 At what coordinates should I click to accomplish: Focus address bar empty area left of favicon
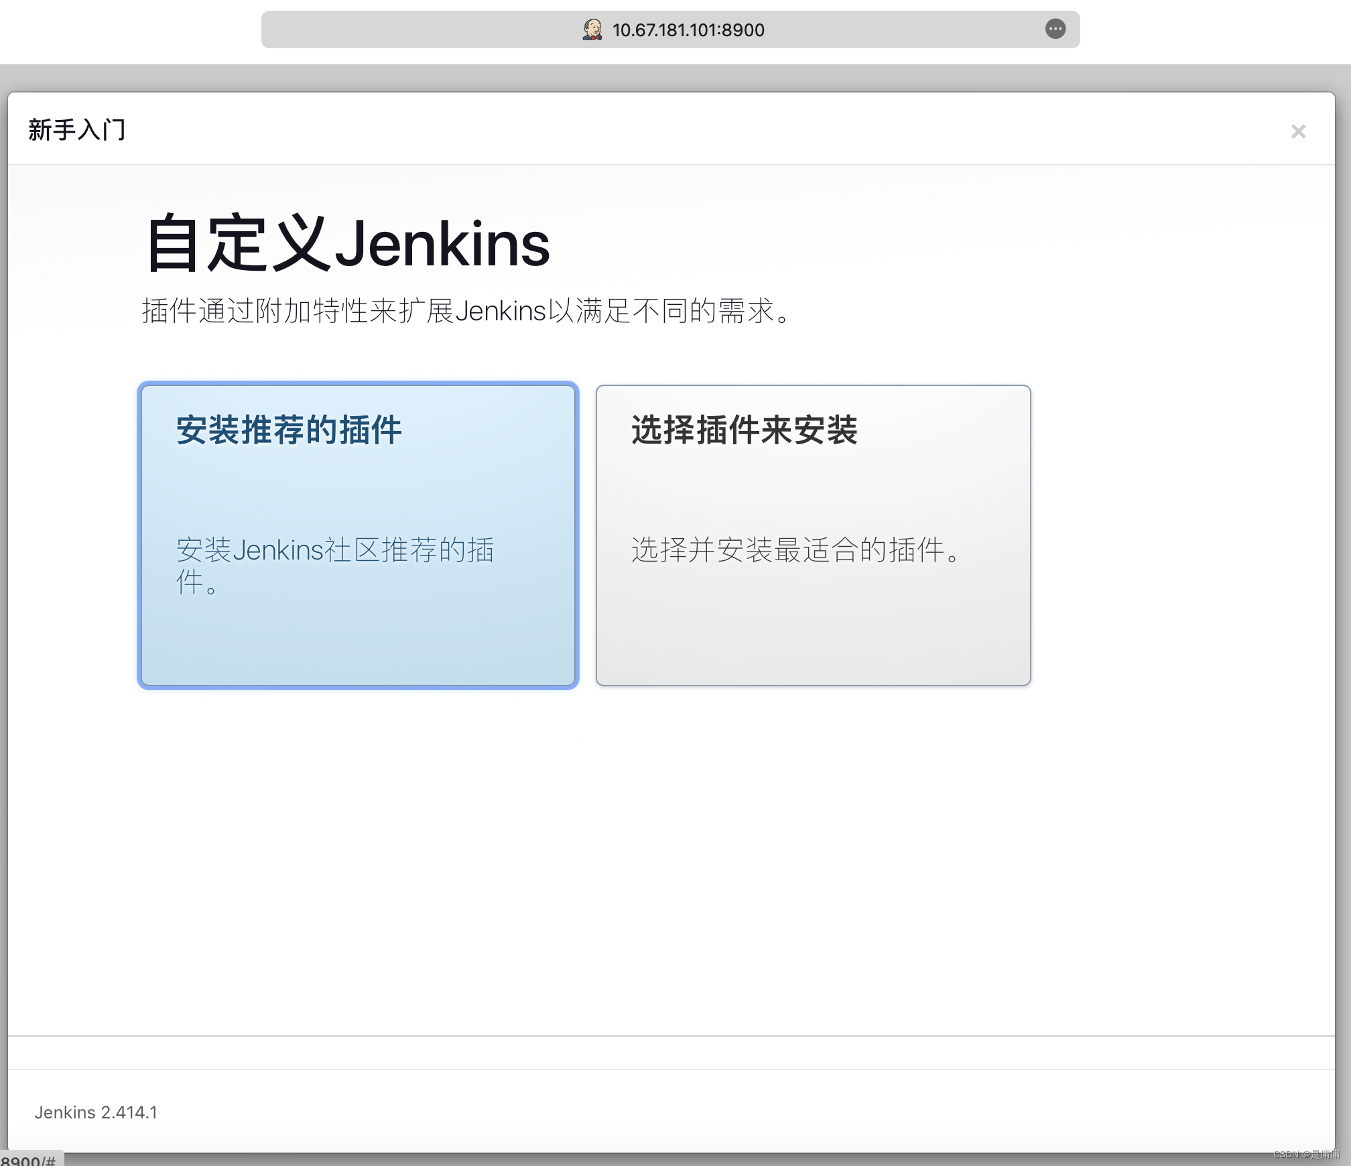click(x=415, y=29)
